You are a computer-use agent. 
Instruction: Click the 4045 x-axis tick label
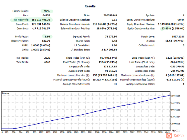point(167,132)
